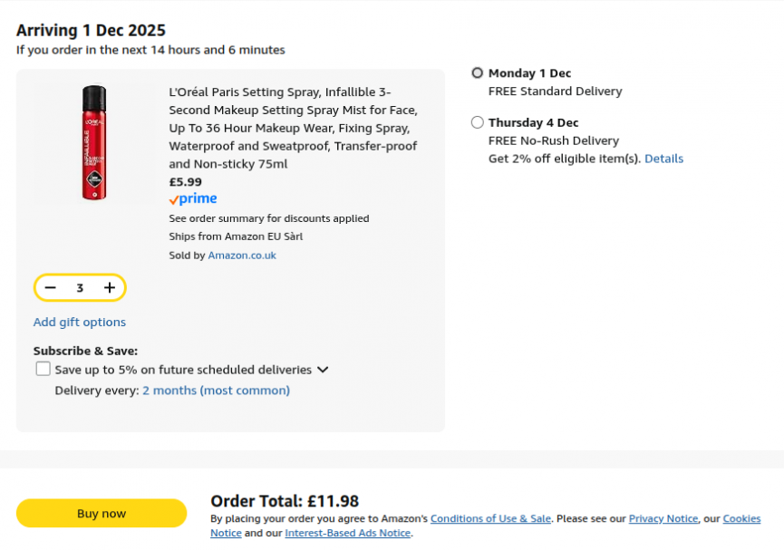
Task: Open the Amazon.co.uk seller link
Action: [x=242, y=256]
